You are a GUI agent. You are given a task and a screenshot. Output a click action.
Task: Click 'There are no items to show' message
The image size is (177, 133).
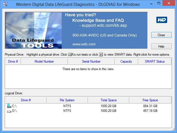(88, 69)
